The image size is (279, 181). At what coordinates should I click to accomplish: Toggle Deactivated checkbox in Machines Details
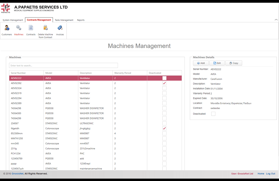(x=213, y=114)
